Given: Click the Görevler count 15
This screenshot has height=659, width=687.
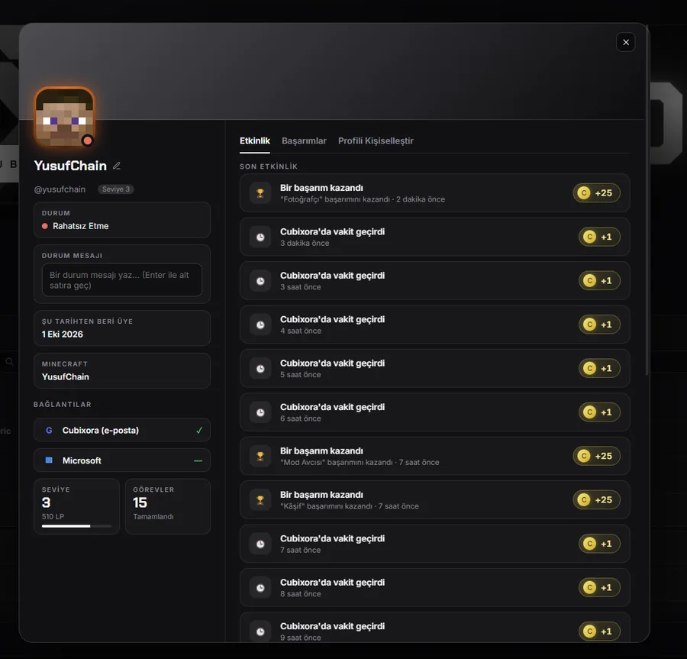Looking at the screenshot, I should coord(140,502).
